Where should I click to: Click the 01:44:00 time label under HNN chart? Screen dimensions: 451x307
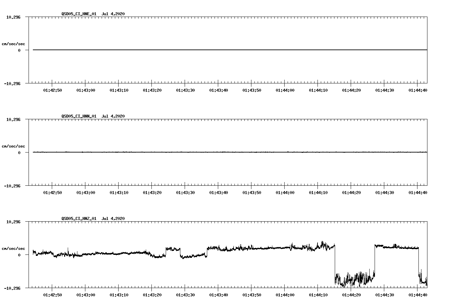285,193
